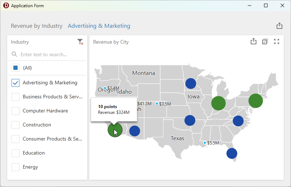This screenshot has height=187, width=291.
Task: Maximize the Revenue by City panel
Action: 277,41
